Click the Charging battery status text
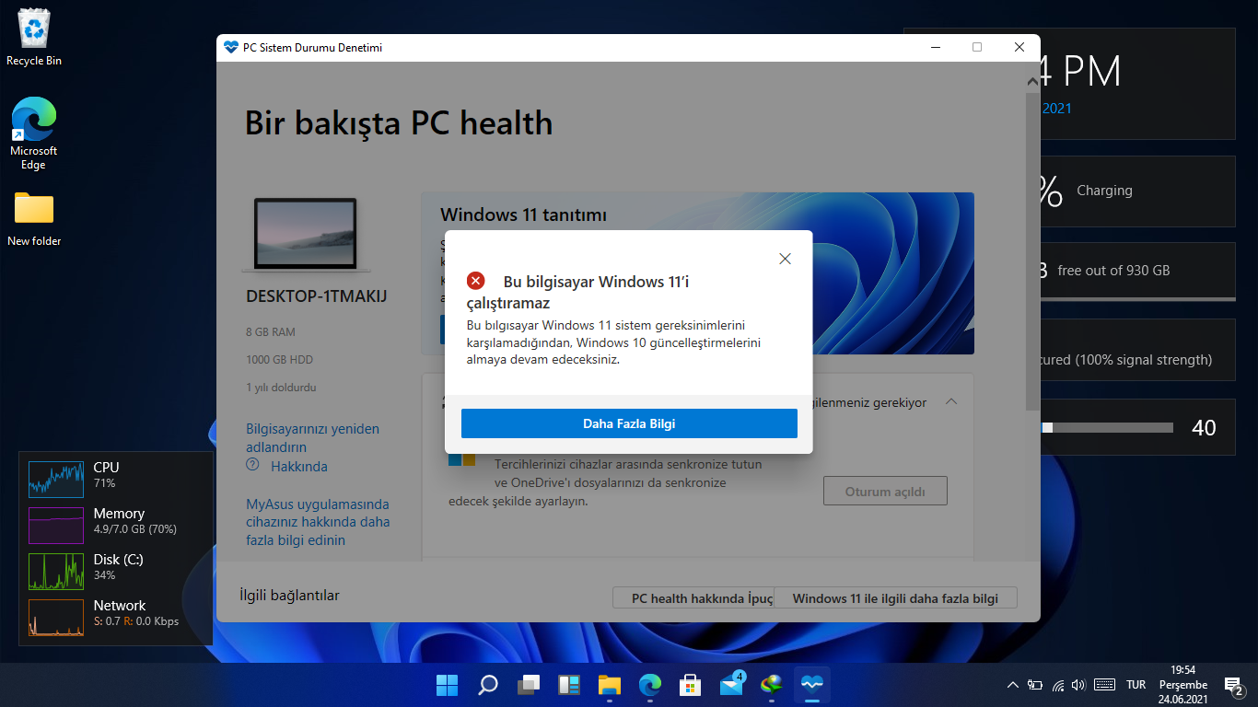Screen dimensions: 1258x707 pos(1104,191)
